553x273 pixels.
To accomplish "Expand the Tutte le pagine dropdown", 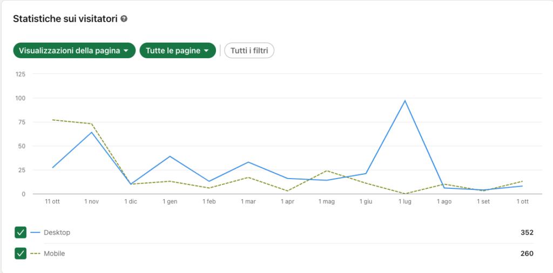I will (178, 50).
